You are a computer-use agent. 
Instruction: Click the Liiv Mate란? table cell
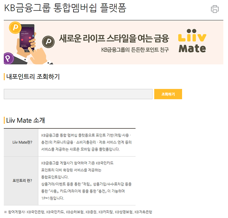coord(21,143)
